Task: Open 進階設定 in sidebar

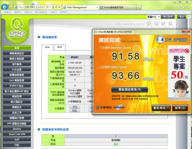Action: (x=17, y=107)
